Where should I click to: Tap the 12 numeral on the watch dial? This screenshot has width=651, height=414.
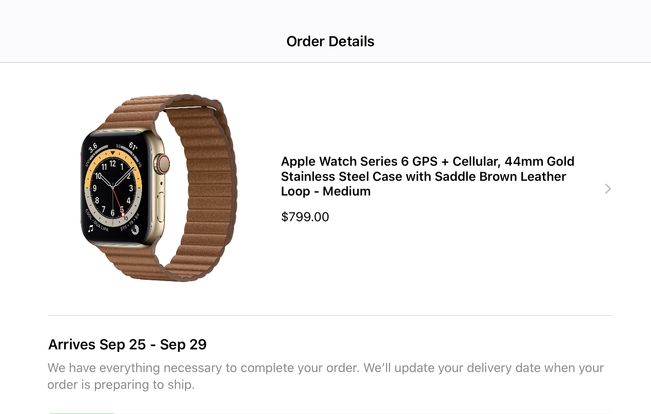[113, 163]
